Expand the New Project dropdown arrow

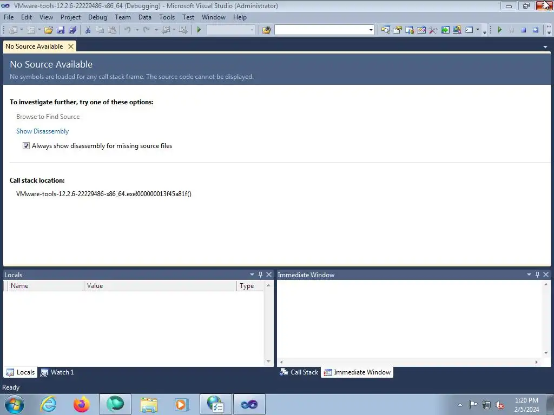click(22, 30)
